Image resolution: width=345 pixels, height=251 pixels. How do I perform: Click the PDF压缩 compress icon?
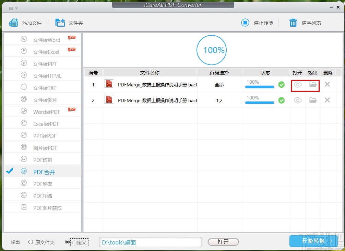click(x=24, y=195)
